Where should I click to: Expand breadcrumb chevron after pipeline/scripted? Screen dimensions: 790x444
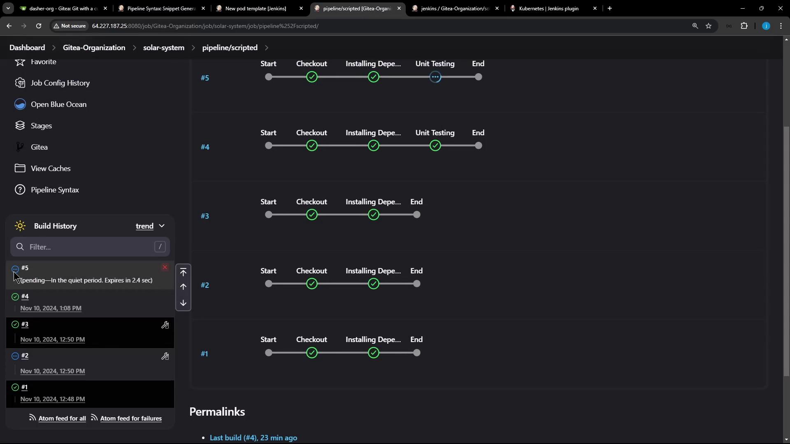pyautogui.click(x=267, y=48)
